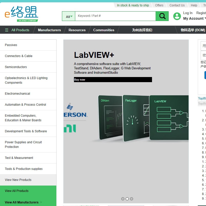Click the Emerson logo on the banner
The width and height of the screenshot is (206, 206).
point(75,110)
